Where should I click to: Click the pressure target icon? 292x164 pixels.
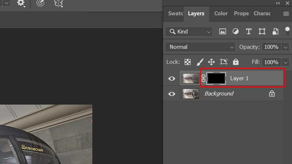(x=41, y=3)
